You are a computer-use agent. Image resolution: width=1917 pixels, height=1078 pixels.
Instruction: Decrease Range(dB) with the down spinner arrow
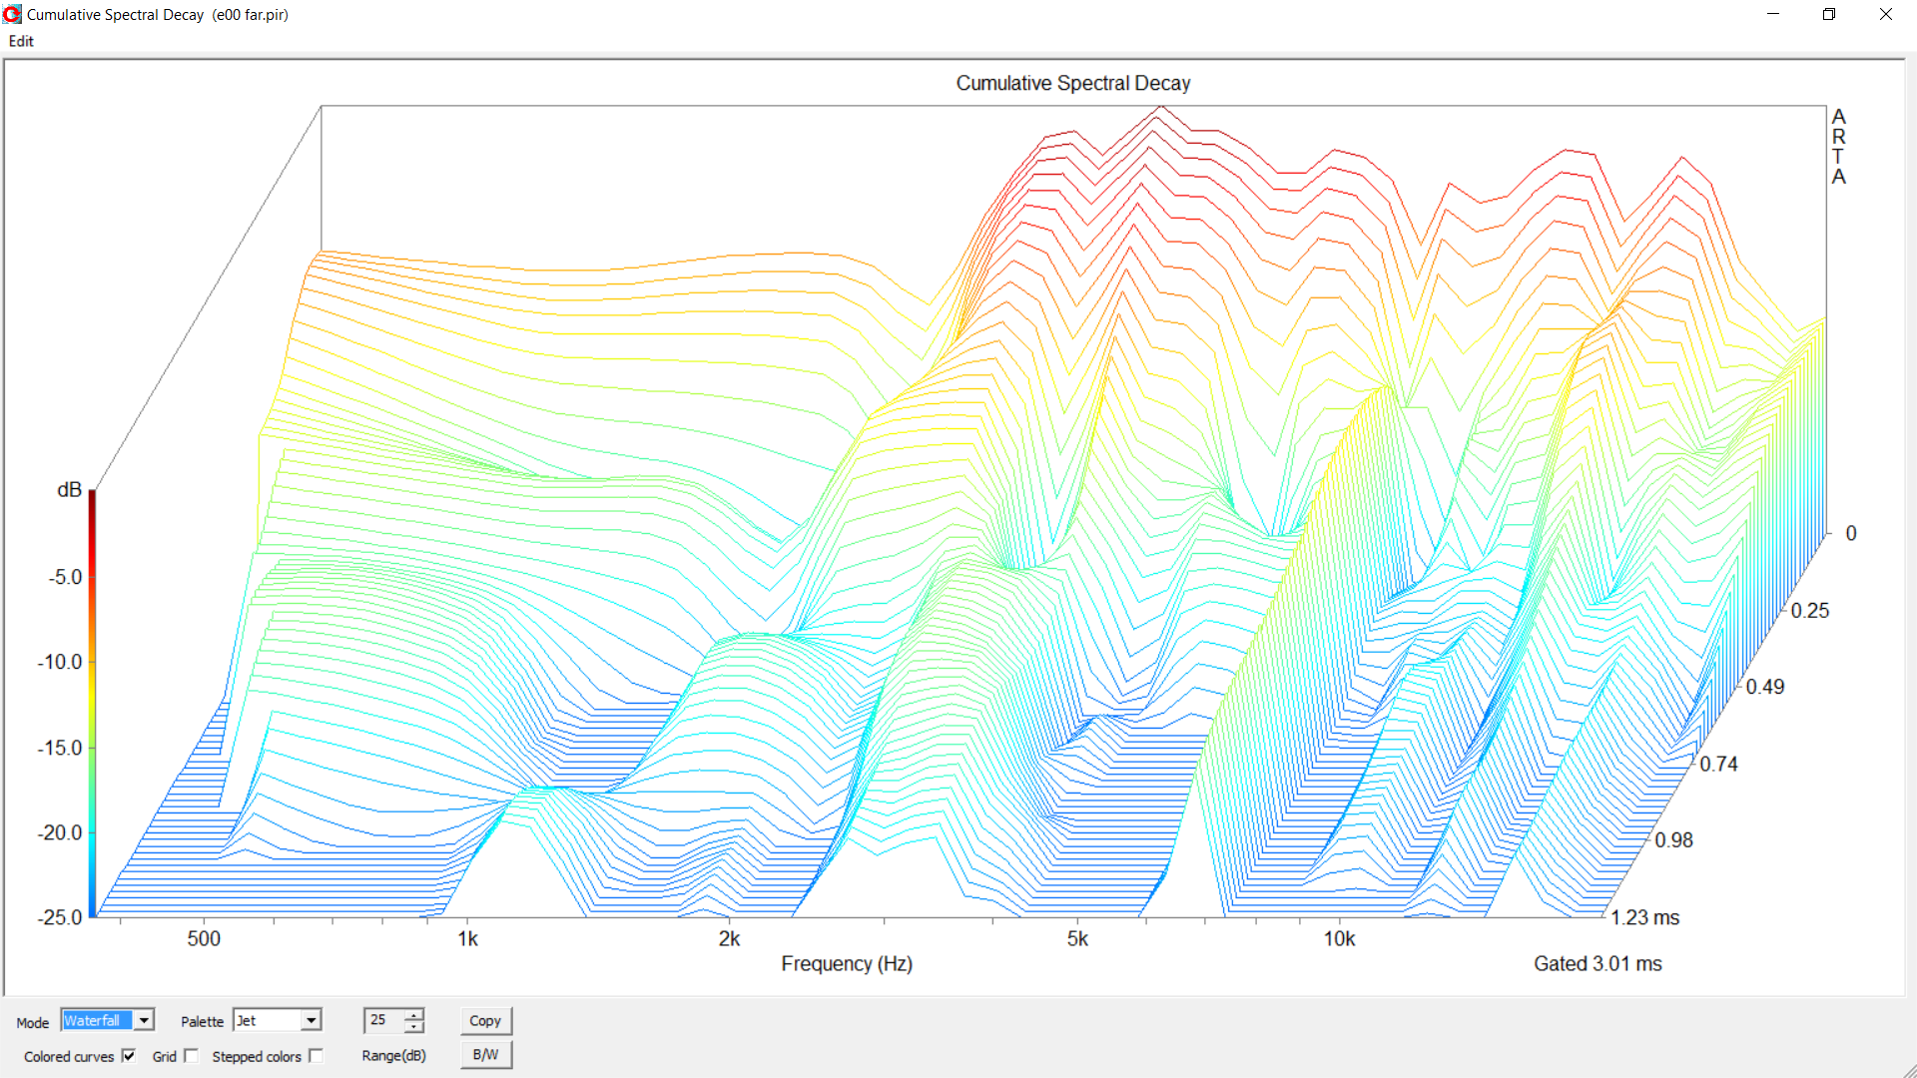point(414,1026)
